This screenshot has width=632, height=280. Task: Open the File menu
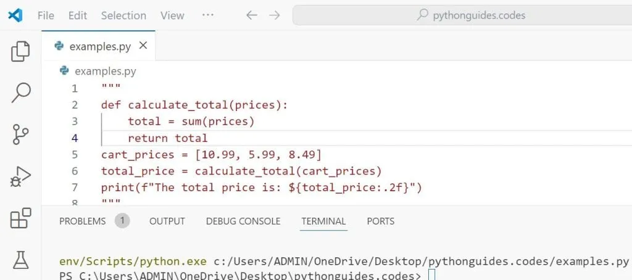46,15
